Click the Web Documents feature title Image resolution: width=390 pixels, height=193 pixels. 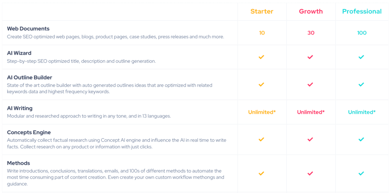tap(28, 28)
